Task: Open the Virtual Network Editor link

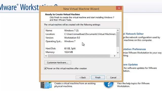Action: pos(133,34)
